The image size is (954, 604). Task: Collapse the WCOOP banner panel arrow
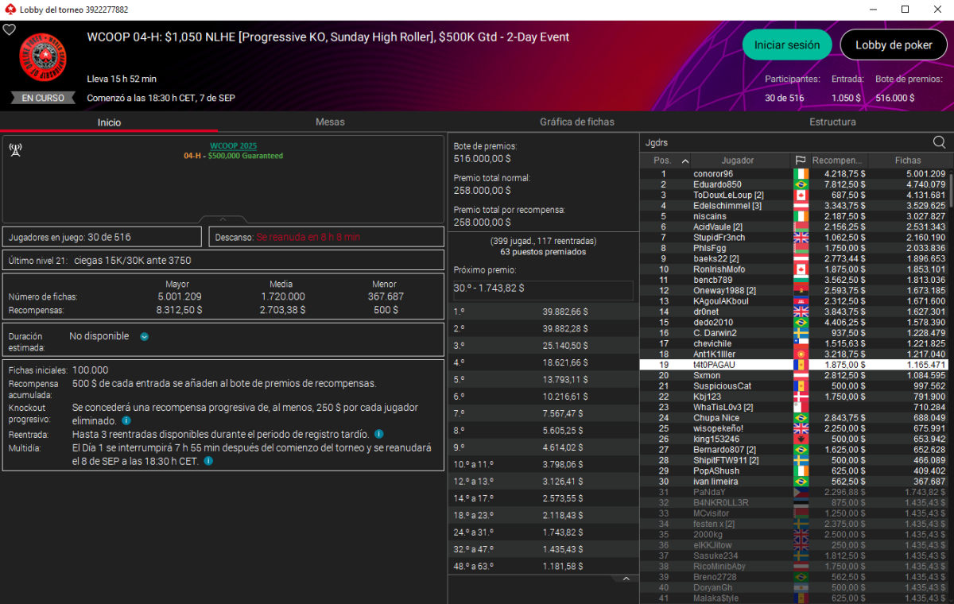[223, 219]
